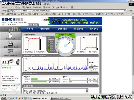Click the Help question mark on gauge
The image size is (134, 100).
tap(74, 35)
